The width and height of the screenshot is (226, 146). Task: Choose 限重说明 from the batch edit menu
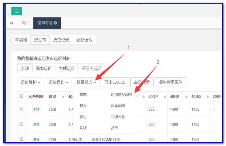tap(118, 106)
